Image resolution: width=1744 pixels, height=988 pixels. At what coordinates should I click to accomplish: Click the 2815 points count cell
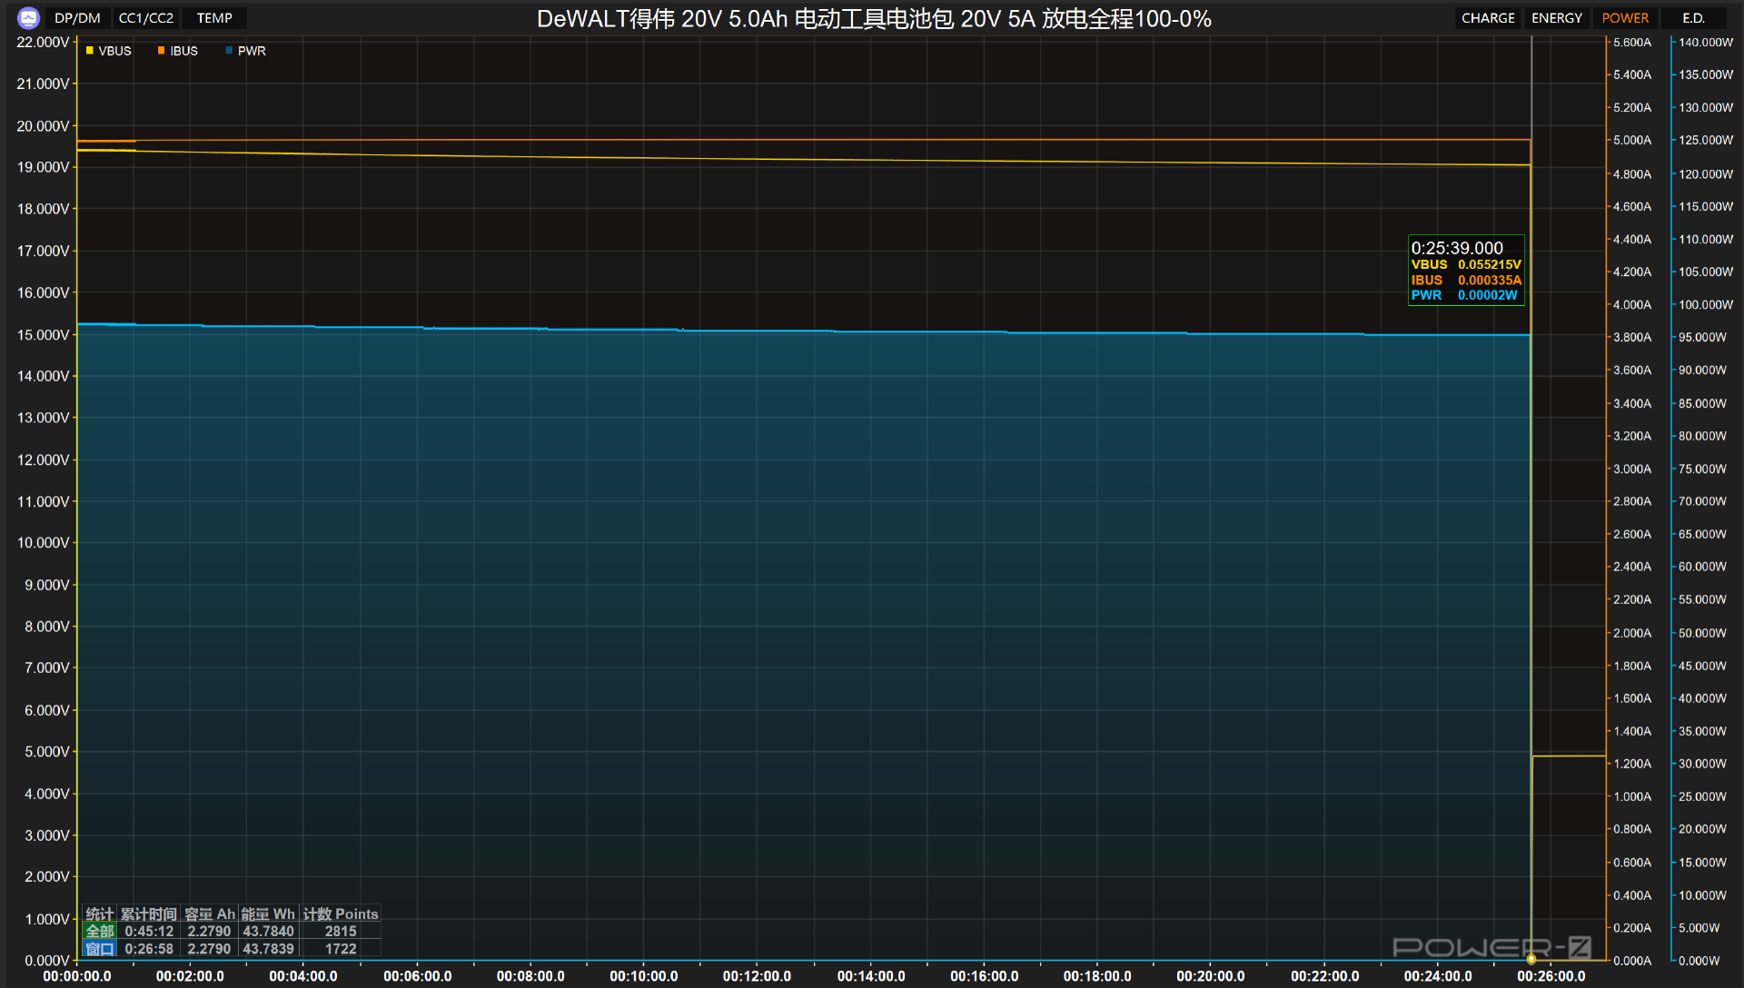point(341,931)
